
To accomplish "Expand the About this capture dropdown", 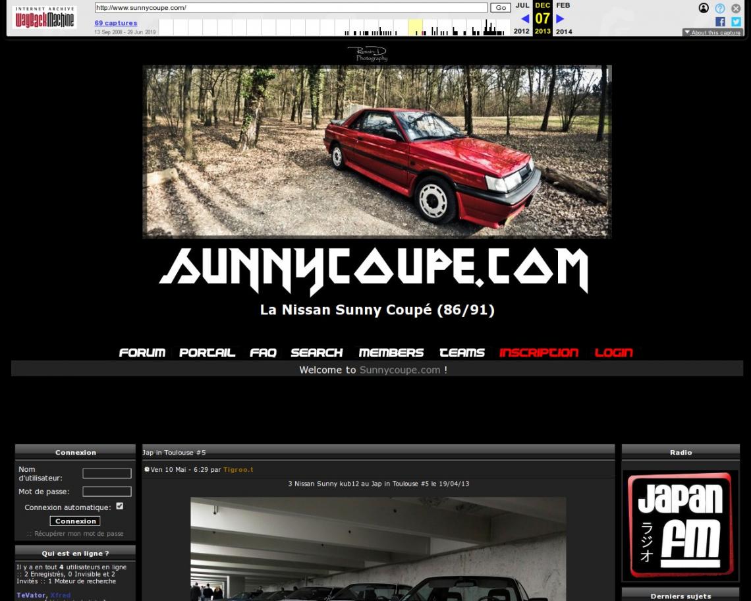I will 712,32.
